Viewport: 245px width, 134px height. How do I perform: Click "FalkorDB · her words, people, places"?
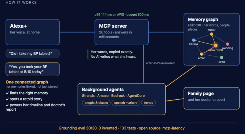pos(209,27)
